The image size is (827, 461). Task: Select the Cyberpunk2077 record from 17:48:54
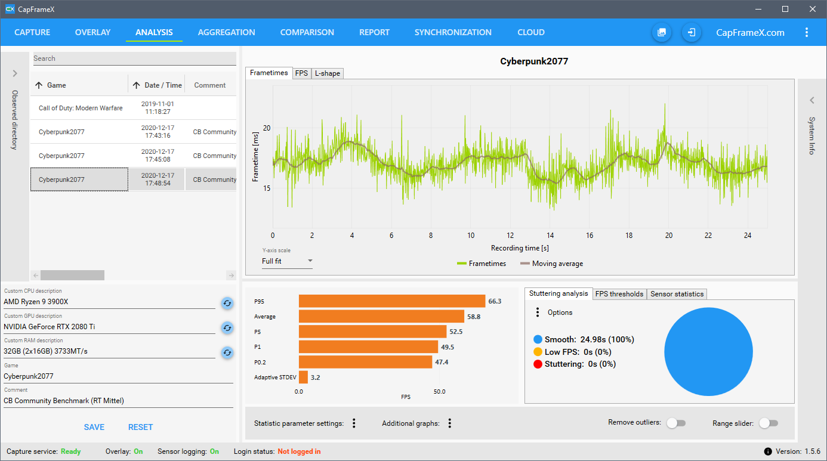pyautogui.click(x=134, y=180)
